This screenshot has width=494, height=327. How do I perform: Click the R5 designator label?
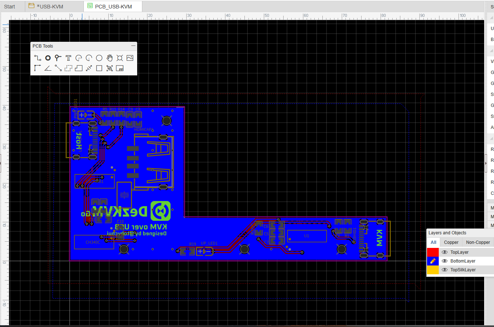105,109
